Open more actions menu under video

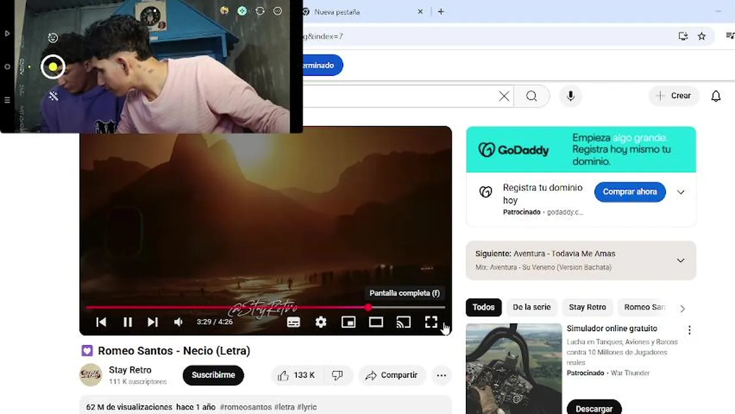click(x=441, y=375)
